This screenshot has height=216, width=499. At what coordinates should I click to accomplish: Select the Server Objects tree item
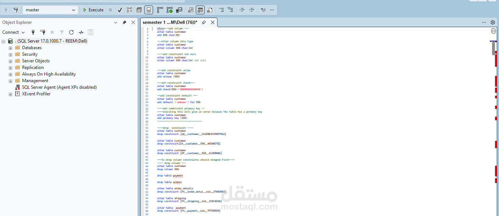(x=36, y=61)
